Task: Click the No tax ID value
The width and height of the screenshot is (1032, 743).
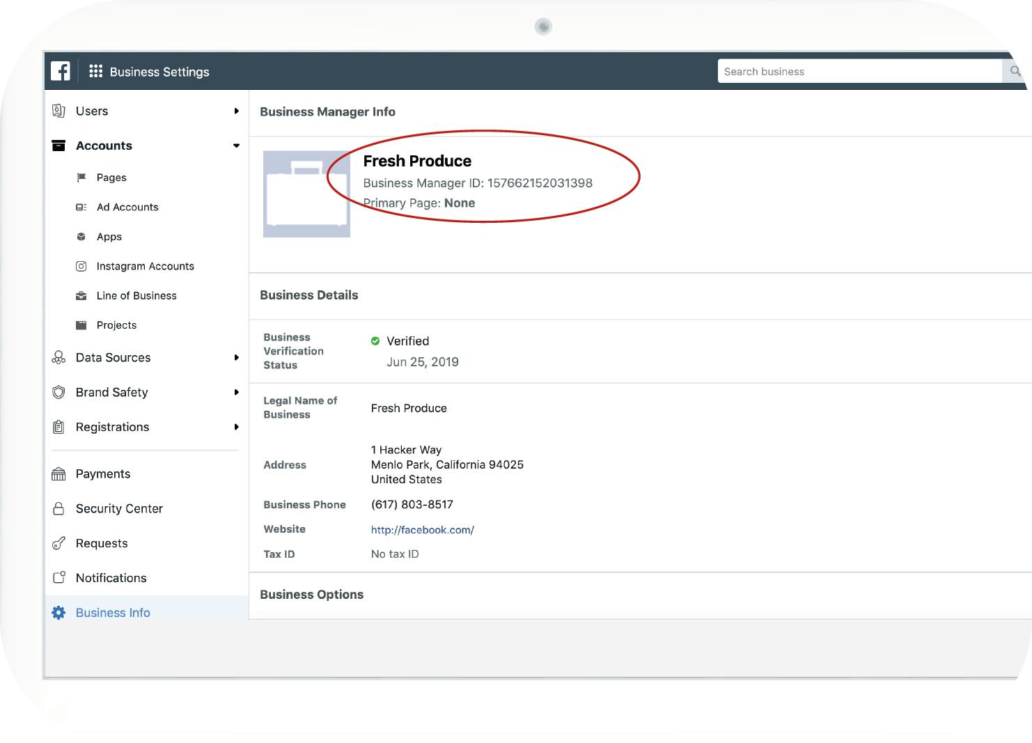Action: [x=395, y=554]
